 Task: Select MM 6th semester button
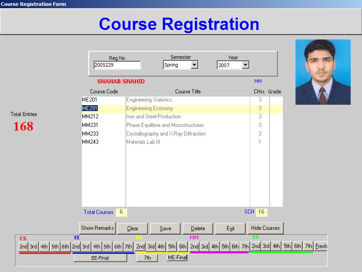235,247
